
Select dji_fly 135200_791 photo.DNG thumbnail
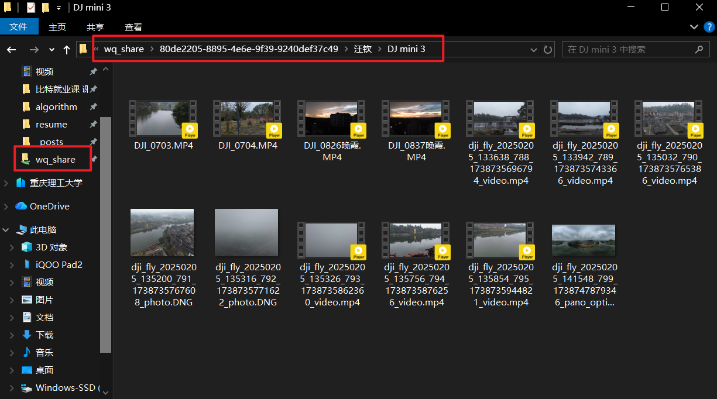(x=162, y=233)
